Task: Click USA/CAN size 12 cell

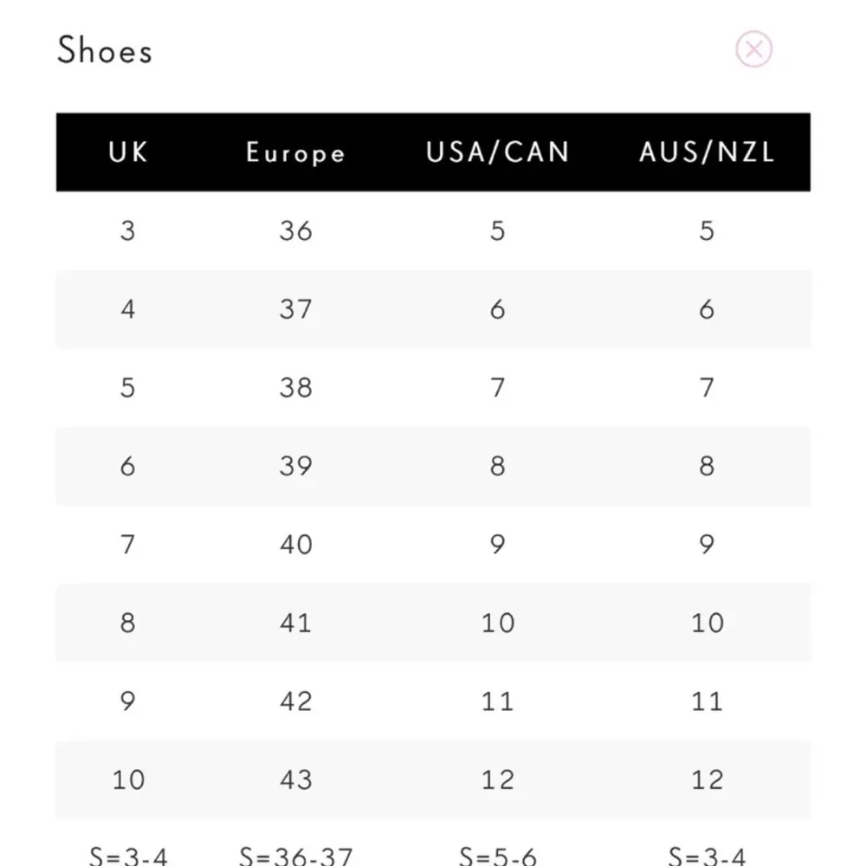Action: point(497,779)
